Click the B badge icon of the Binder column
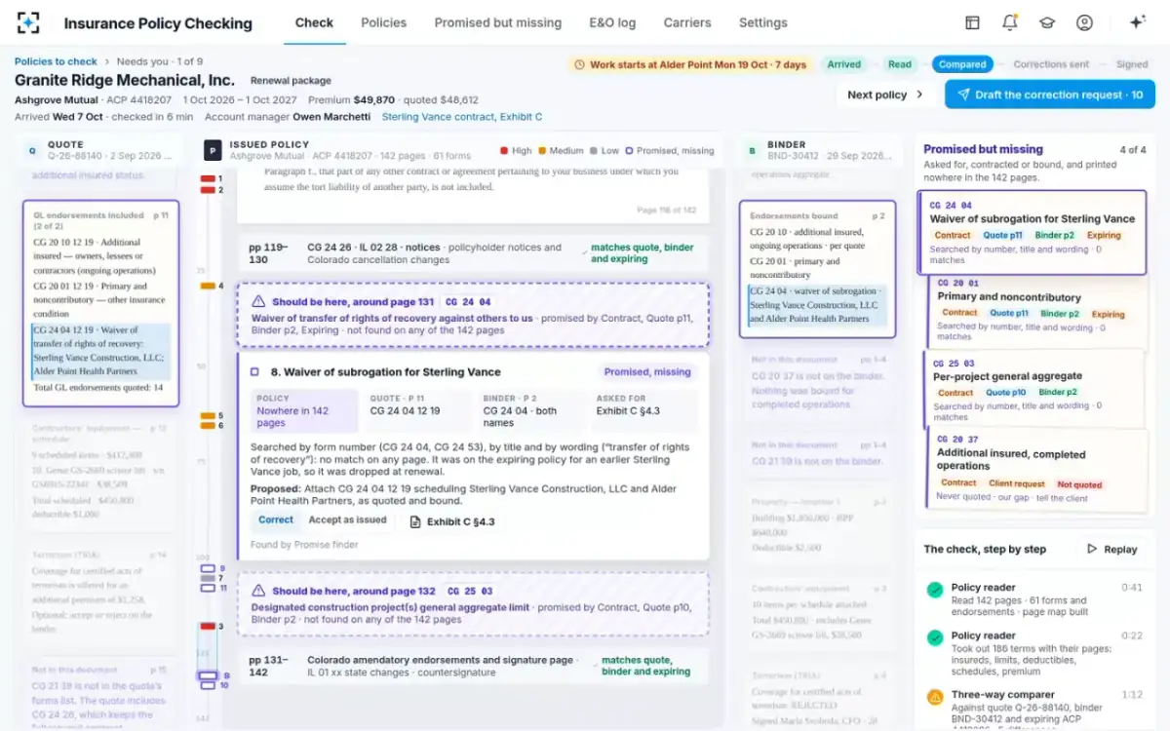1170x731 pixels. 752,150
